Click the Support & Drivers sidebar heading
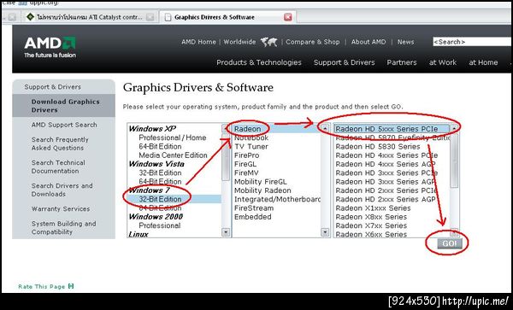Screen dimensions: 513x310 (x=53, y=87)
